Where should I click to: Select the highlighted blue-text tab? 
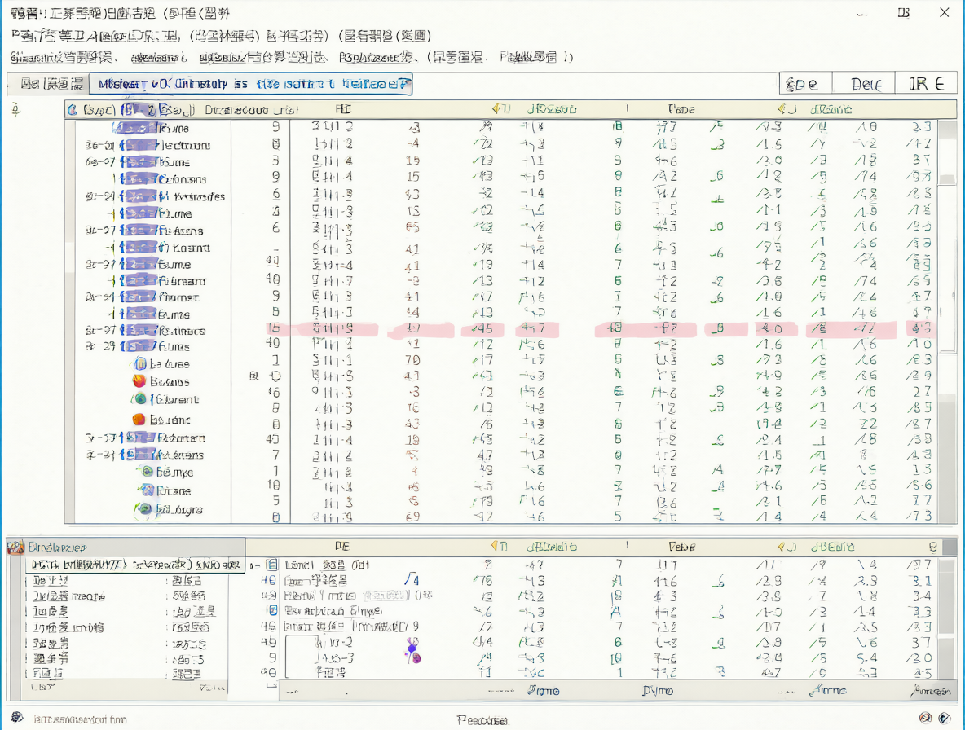click(250, 84)
